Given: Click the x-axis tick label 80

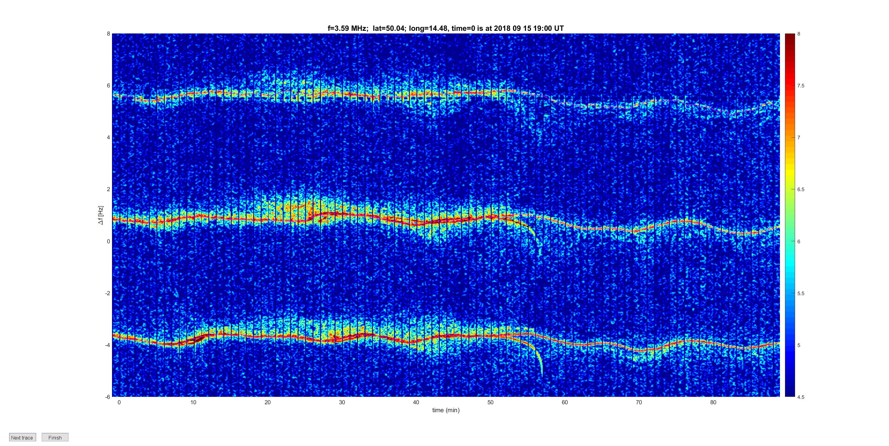Looking at the screenshot, I should point(713,402).
